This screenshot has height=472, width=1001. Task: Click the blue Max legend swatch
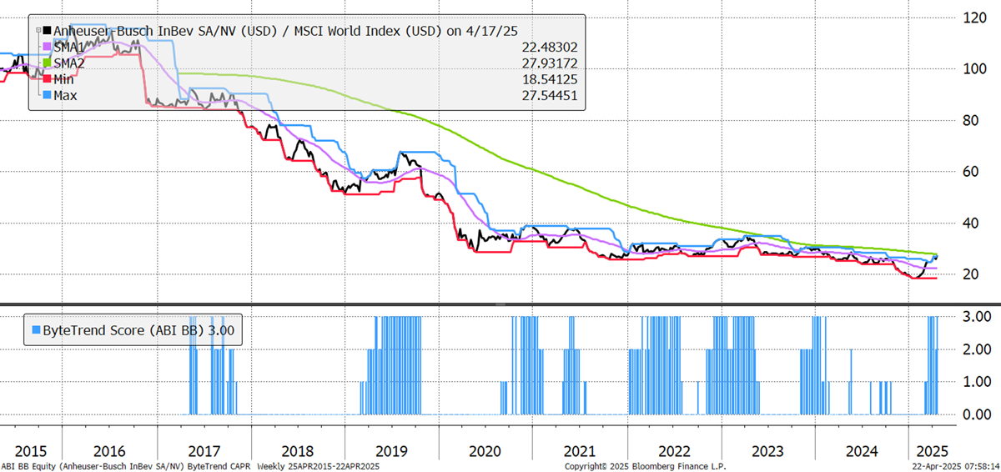(45, 96)
